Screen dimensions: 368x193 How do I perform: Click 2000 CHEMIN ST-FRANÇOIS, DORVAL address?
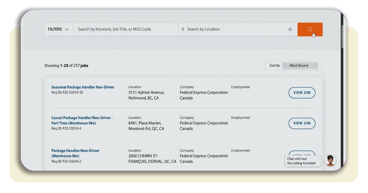pyautogui.click(x=152, y=159)
